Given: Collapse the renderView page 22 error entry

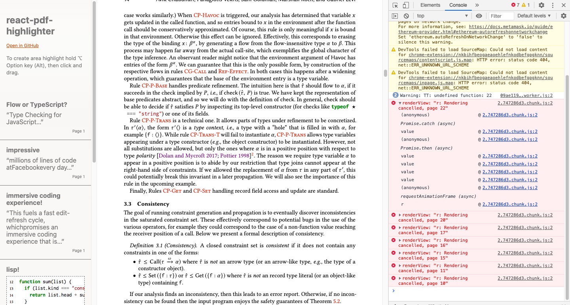Looking at the screenshot, I should pos(401,103).
